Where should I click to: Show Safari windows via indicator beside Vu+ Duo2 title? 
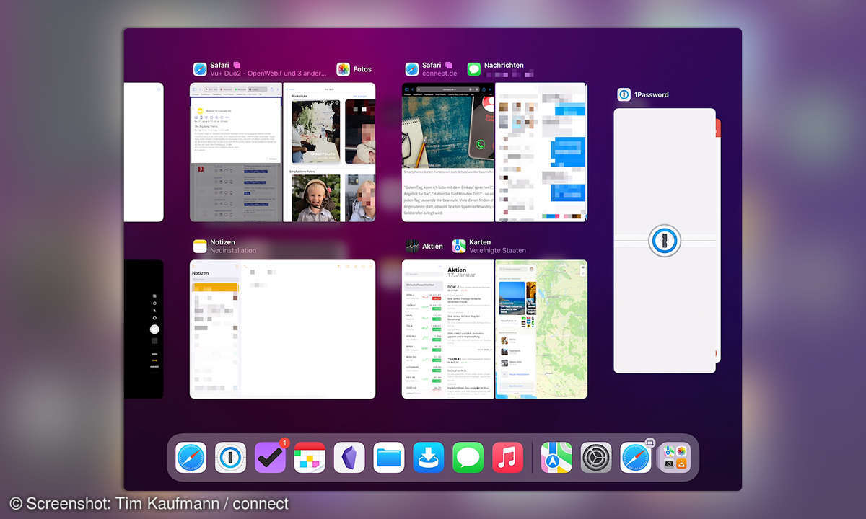click(236, 65)
